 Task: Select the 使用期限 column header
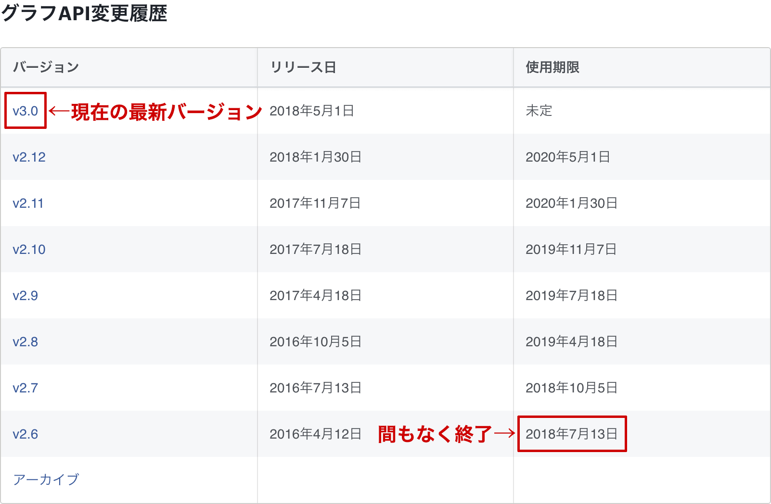coord(553,67)
